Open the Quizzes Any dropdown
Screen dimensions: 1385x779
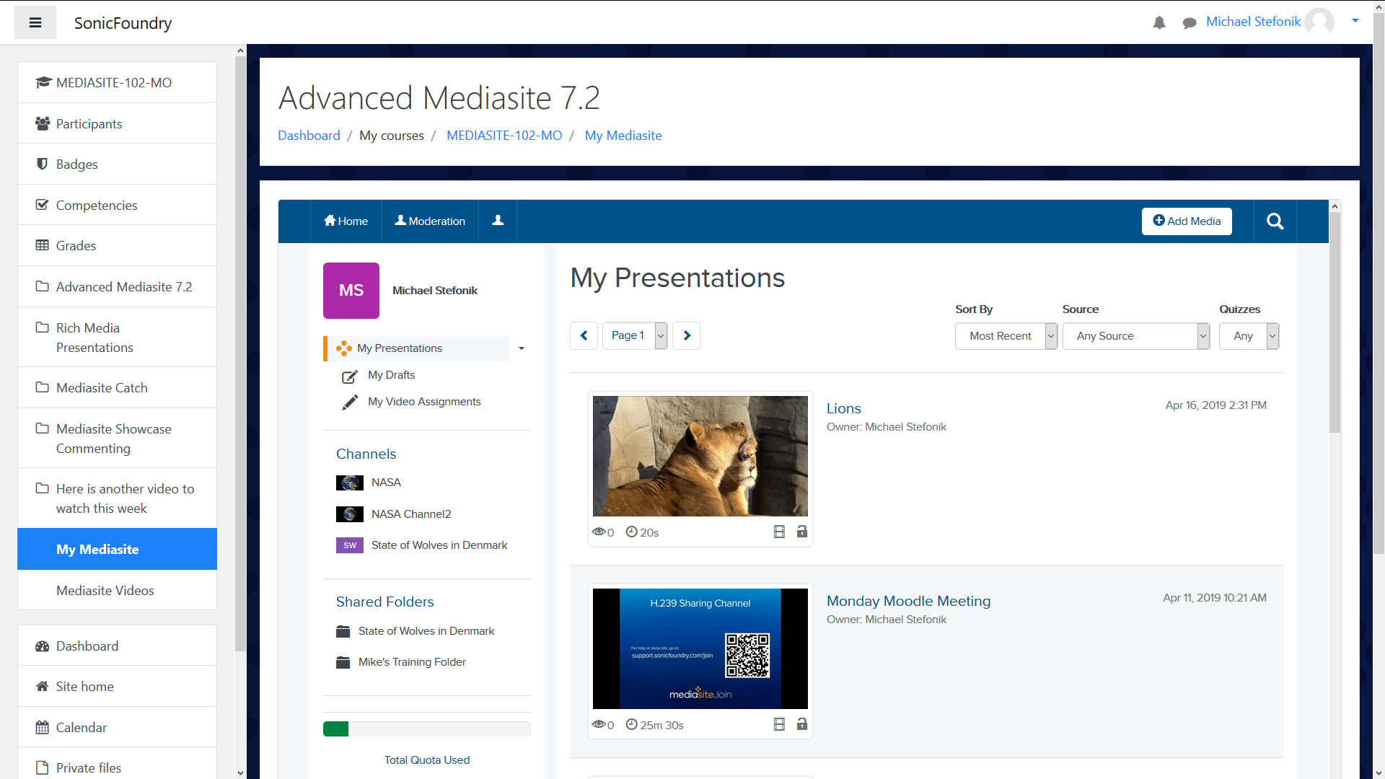(x=1249, y=336)
